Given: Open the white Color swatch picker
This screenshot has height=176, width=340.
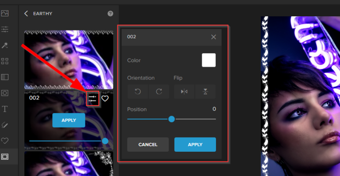Looking at the screenshot, I should (209, 60).
